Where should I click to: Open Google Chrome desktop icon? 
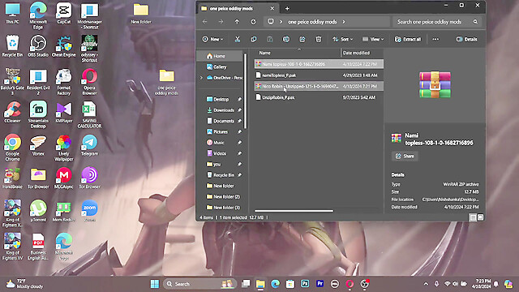pyautogui.click(x=13, y=148)
